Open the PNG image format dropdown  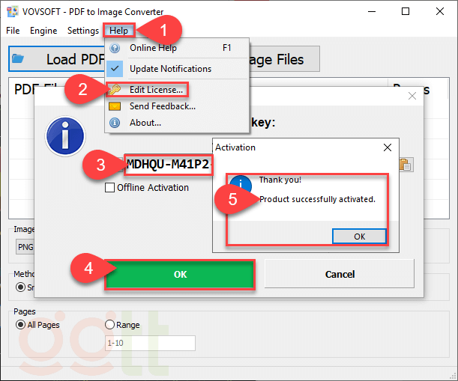click(25, 247)
